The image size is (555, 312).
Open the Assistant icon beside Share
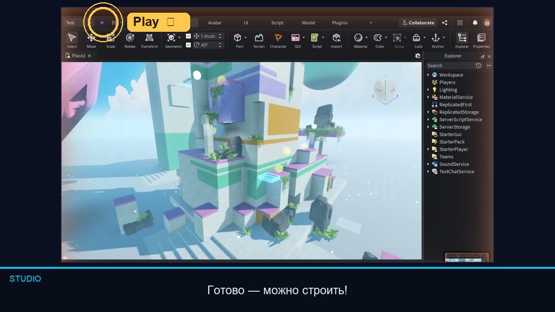pos(460,23)
